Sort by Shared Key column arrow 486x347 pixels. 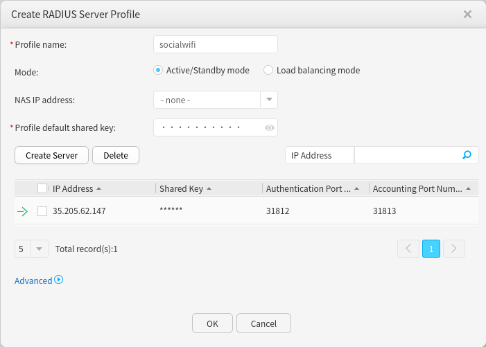[209, 188]
